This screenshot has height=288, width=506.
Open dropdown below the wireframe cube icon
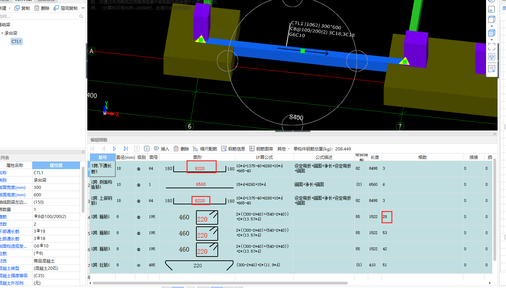[491, 26]
